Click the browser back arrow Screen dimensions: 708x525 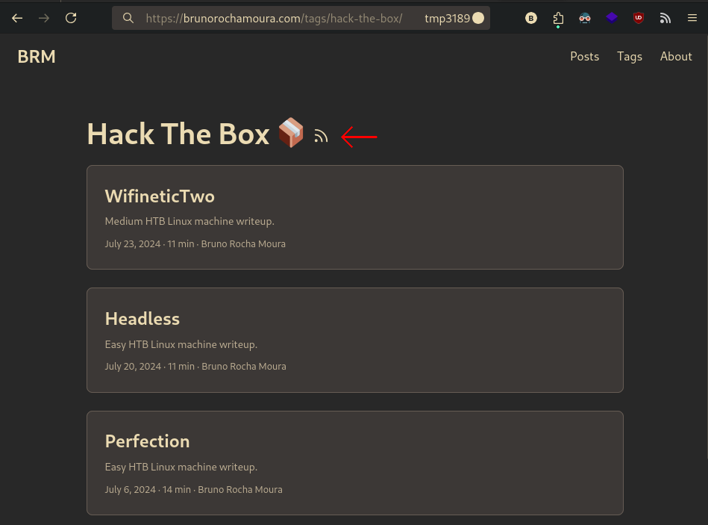point(17,18)
